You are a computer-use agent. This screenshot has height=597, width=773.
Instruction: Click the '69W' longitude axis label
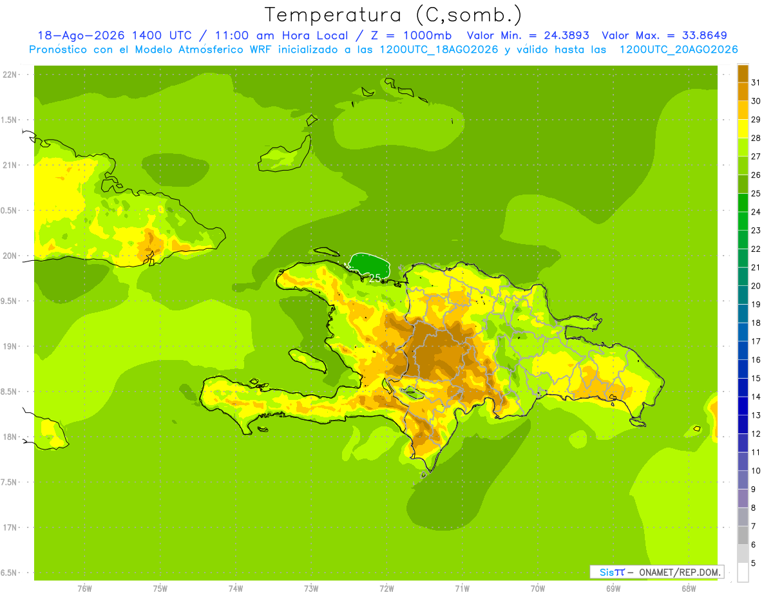click(x=613, y=589)
